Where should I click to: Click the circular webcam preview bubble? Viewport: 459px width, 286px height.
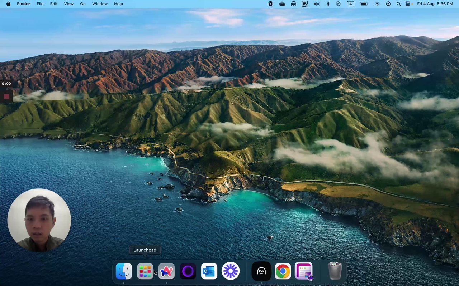point(39,220)
